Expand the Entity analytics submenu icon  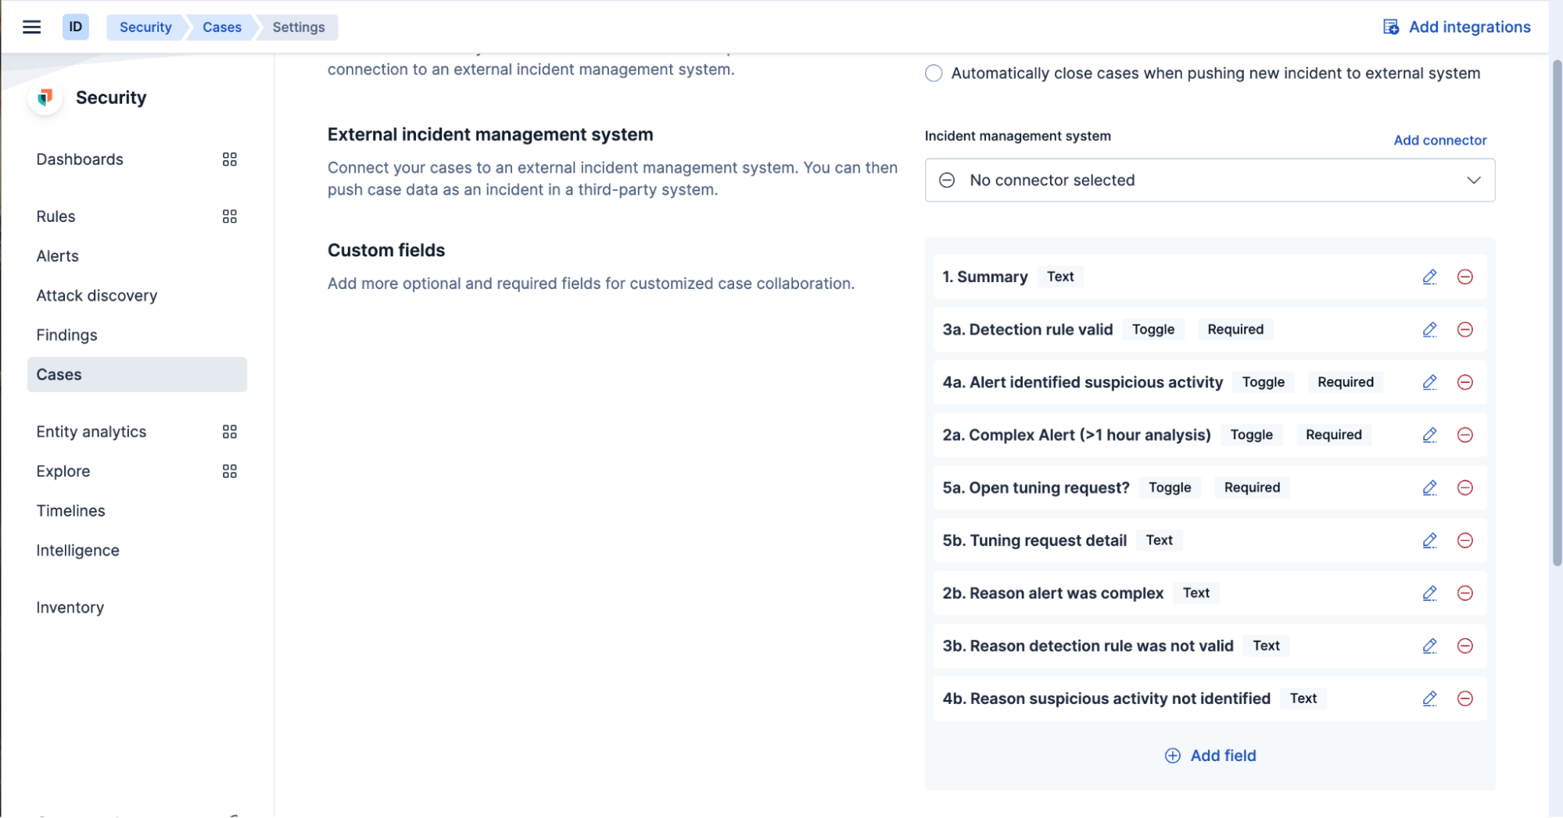point(229,432)
